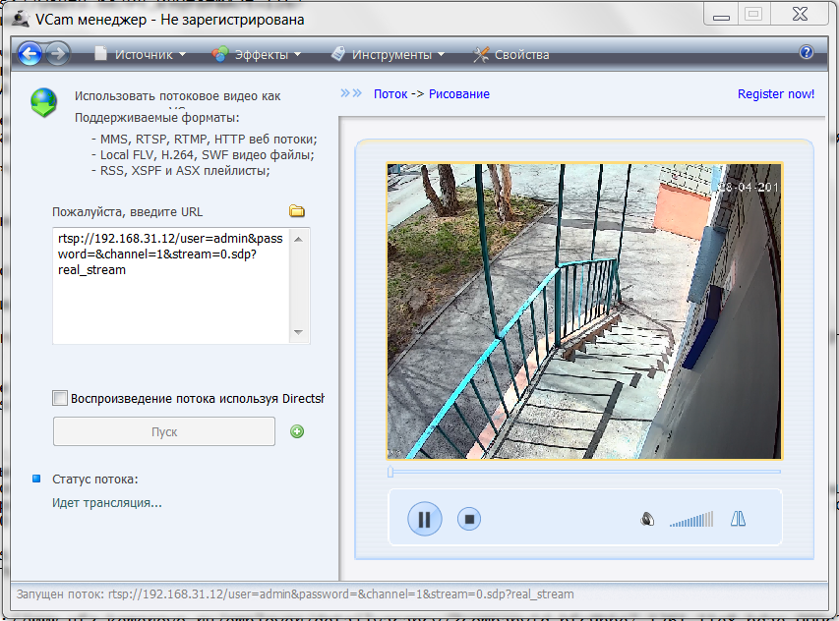
Task: Enable the Directshow stream playback checkbox
Action: pos(60,398)
